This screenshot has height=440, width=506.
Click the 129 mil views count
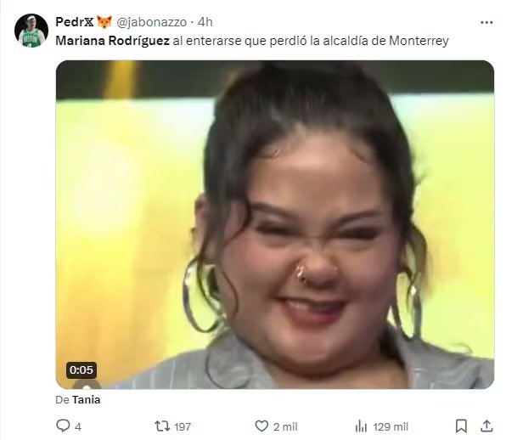[391, 426]
